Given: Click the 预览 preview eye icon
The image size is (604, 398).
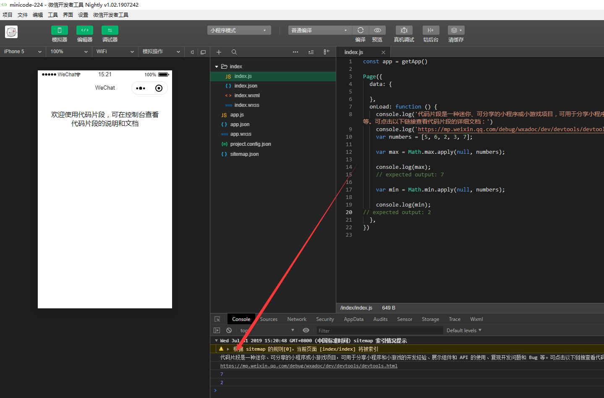Looking at the screenshot, I should pyautogui.click(x=377, y=30).
